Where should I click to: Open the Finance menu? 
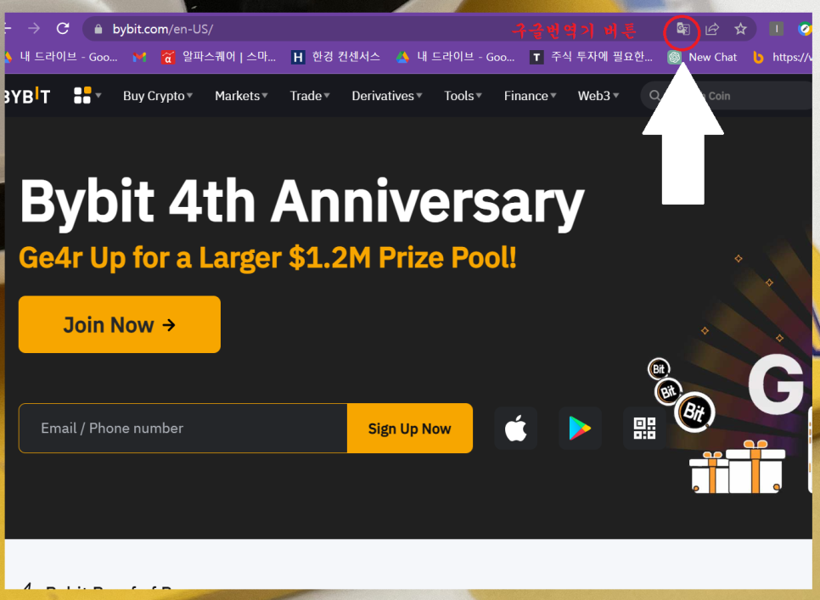tap(530, 96)
